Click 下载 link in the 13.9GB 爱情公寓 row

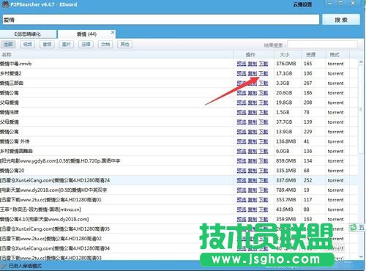point(264,132)
